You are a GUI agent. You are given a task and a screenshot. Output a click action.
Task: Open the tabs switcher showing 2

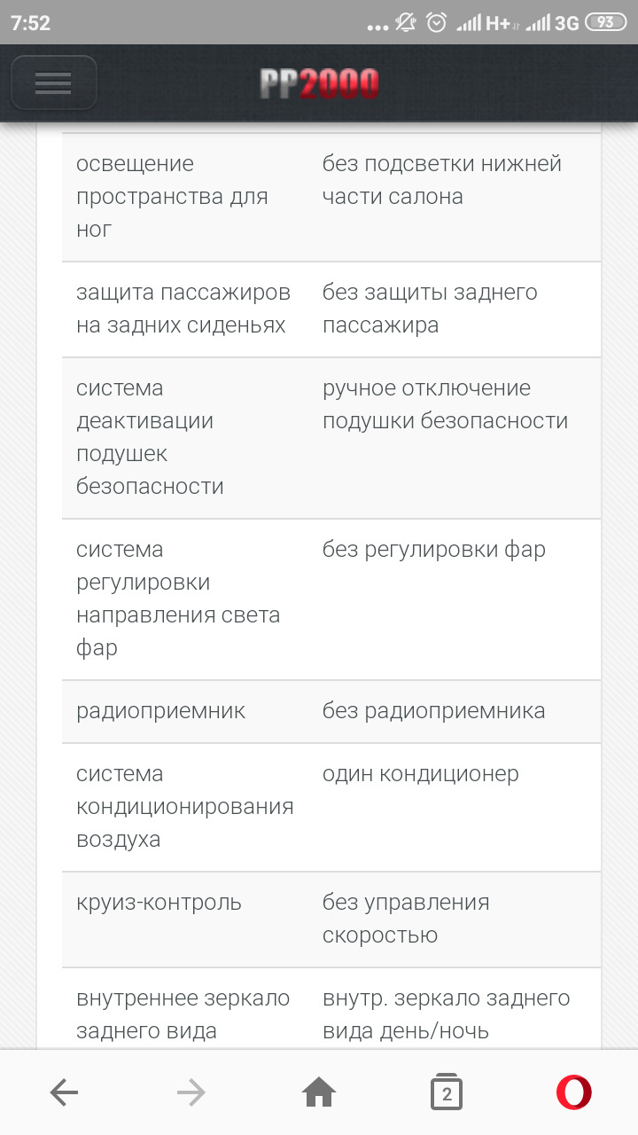coord(447,1093)
